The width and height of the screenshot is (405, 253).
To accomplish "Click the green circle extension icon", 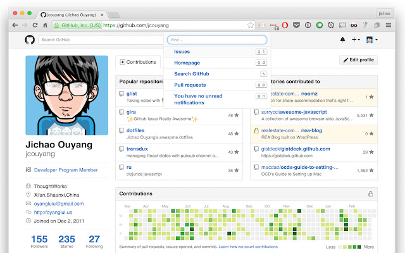I will click(320, 25).
